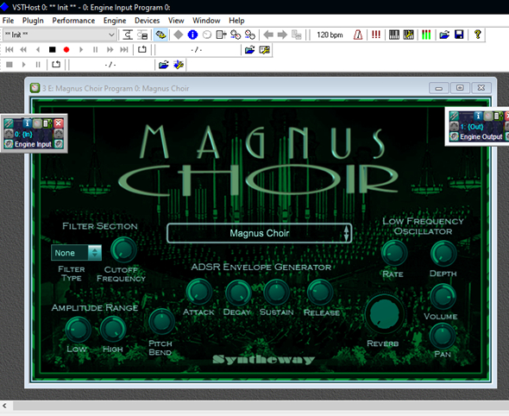This screenshot has height=416, width=509.
Task: Maximize the Magnus Choir plugin window
Action: (460, 88)
